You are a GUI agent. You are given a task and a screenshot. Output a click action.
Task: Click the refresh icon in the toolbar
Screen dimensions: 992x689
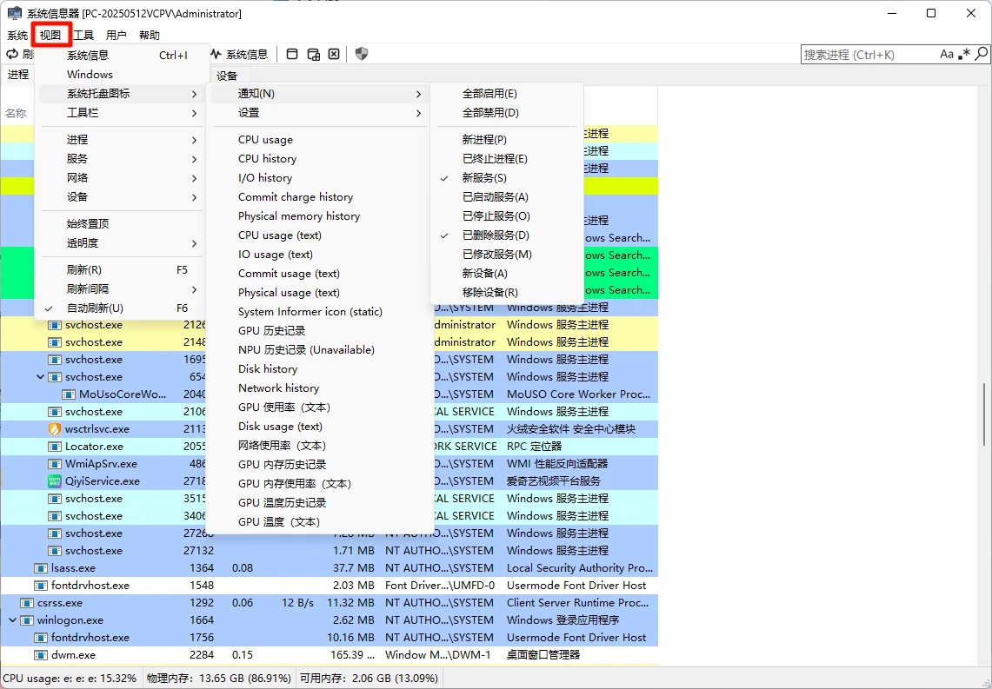[x=12, y=55]
